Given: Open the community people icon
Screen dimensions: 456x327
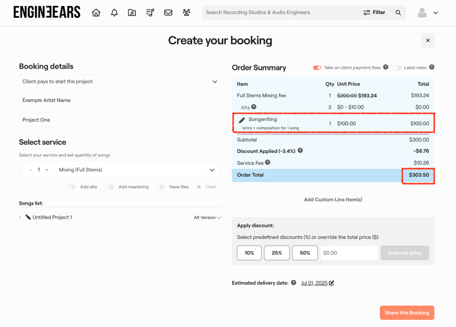Looking at the screenshot, I should [x=186, y=13].
